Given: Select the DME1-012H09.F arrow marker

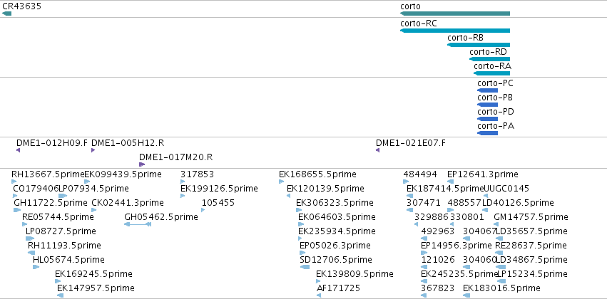Looking at the screenshot, I should pos(19,150).
